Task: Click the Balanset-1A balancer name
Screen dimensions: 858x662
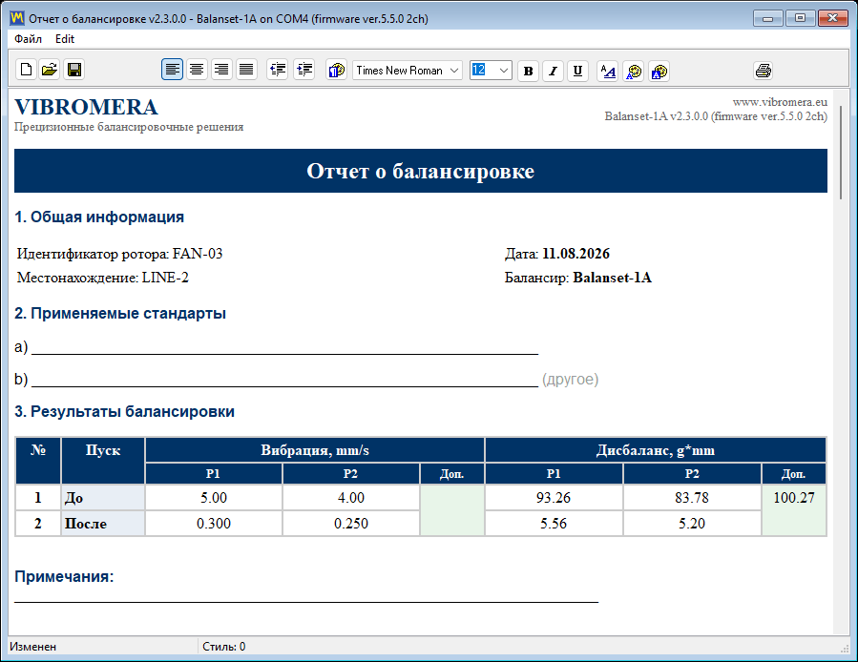Action: pos(613,278)
